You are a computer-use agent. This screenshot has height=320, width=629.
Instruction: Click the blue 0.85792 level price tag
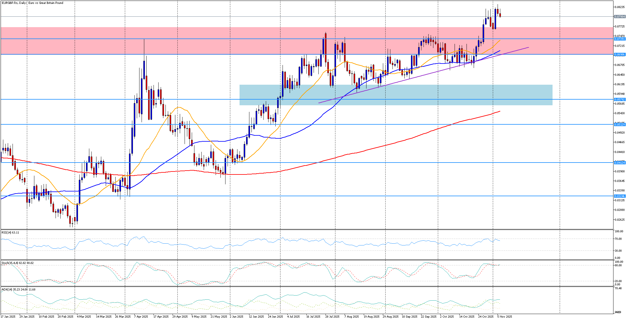[x=620, y=99]
